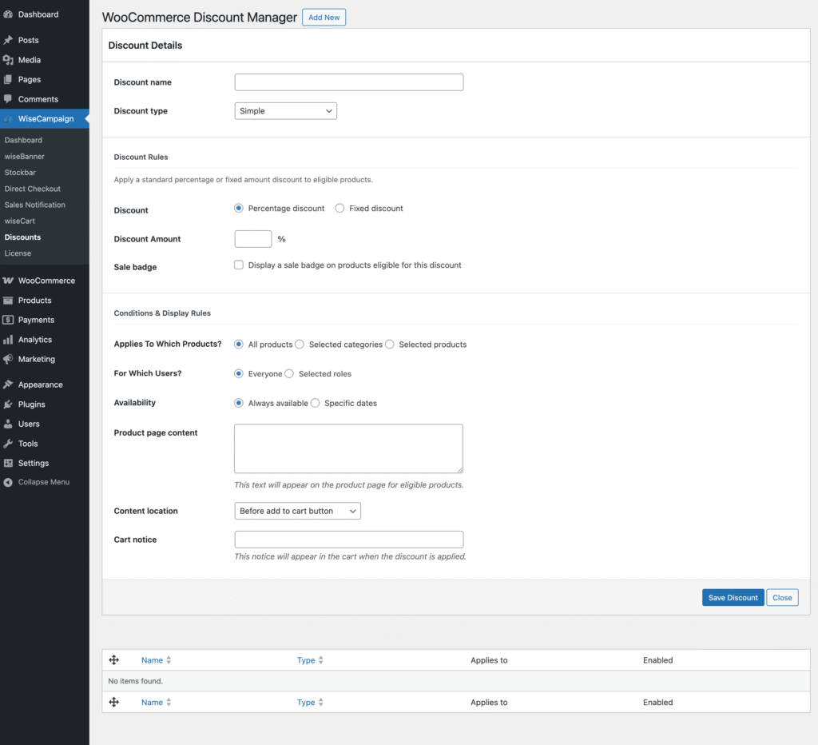Screen dimensions: 818x745
Task: Click sort arrows beside Type in table footer
Action: tap(321, 702)
